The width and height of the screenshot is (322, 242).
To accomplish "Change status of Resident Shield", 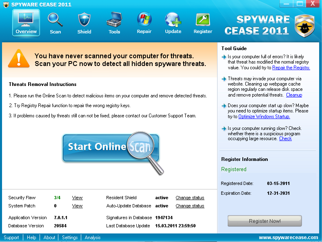I will [190, 198].
